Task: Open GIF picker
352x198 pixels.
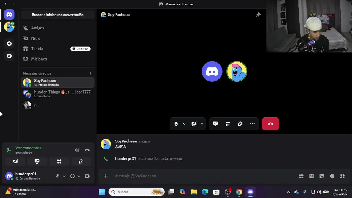Action: [312, 176]
